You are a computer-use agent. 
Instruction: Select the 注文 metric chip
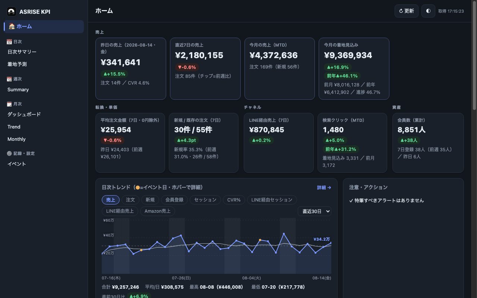click(x=130, y=200)
